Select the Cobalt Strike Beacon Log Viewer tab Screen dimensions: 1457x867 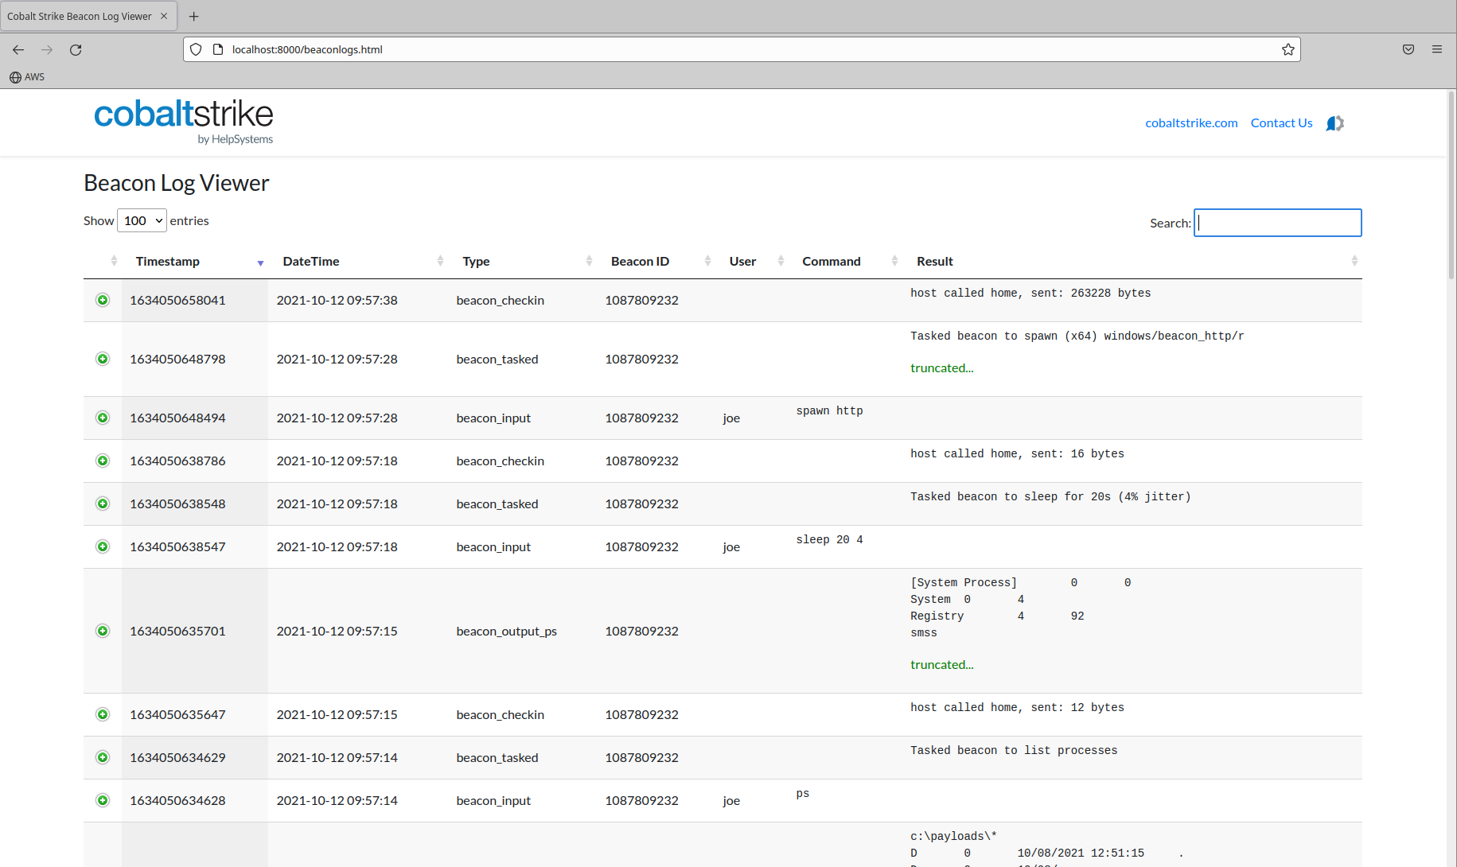click(80, 16)
